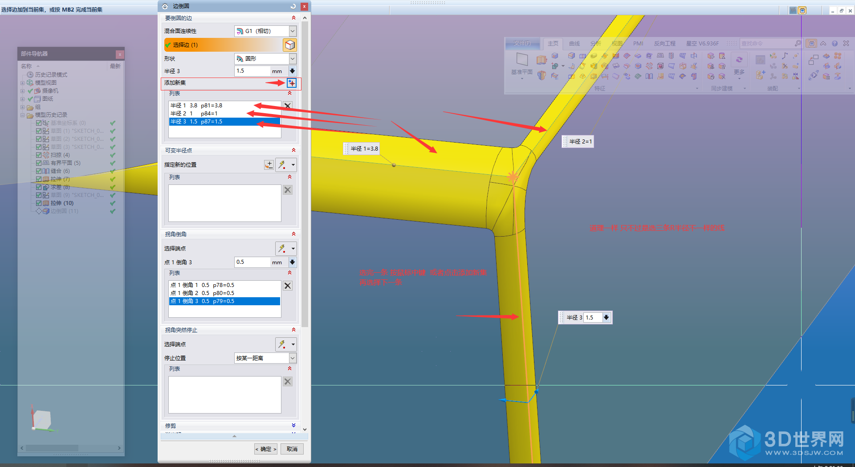Expand 模型视图 node in navigator
The height and width of the screenshot is (467, 855).
22,83
